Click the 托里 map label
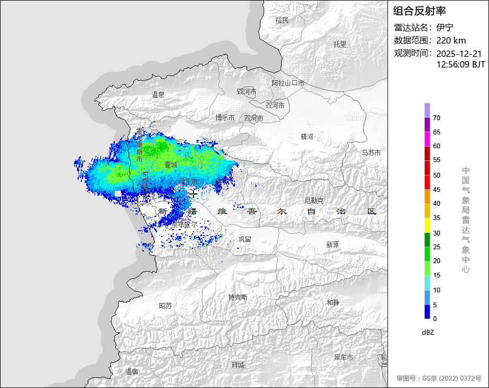 pyautogui.click(x=340, y=44)
